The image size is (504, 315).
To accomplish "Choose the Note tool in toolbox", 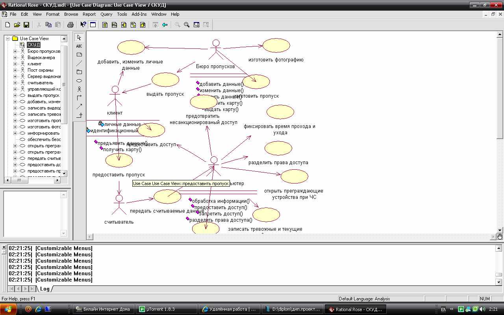I will click(x=79, y=55).
